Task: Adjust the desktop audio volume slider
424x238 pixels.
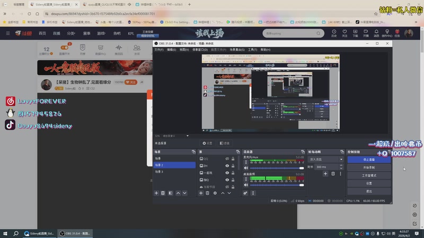Action: pos(277,185)
